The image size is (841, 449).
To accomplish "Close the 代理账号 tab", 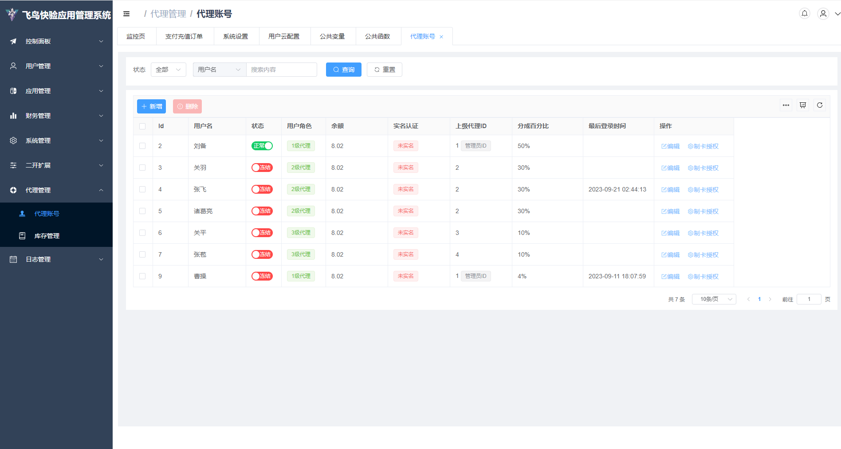I will click(441, 37).
